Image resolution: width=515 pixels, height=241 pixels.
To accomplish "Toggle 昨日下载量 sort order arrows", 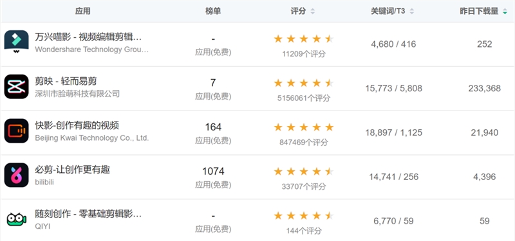I will (x=505, y=11).
